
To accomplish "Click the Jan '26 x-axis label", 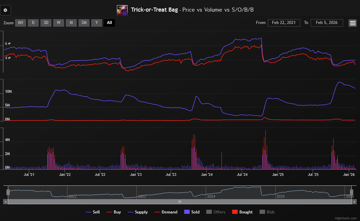I will point(349,174).
